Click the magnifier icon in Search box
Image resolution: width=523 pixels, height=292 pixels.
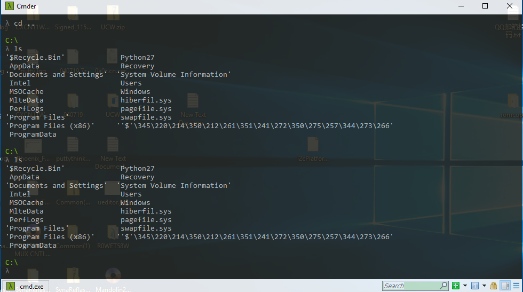pyautogui.click(x=443, y=286)
